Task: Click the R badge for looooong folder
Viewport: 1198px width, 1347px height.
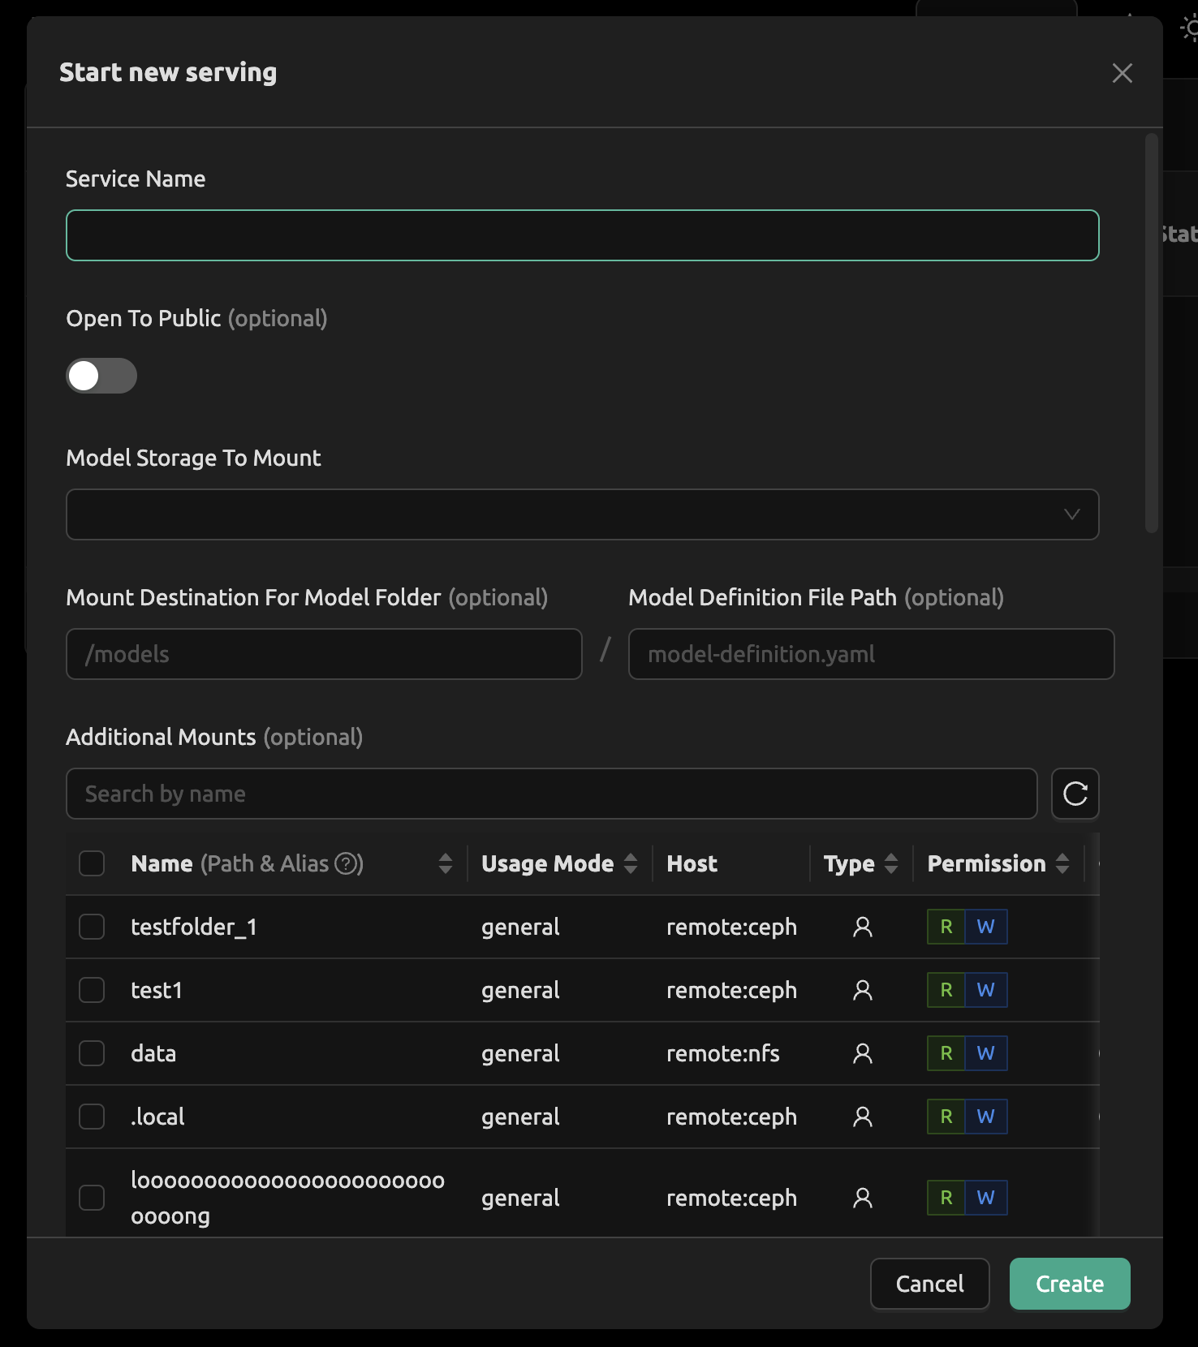Action: 946,1198
